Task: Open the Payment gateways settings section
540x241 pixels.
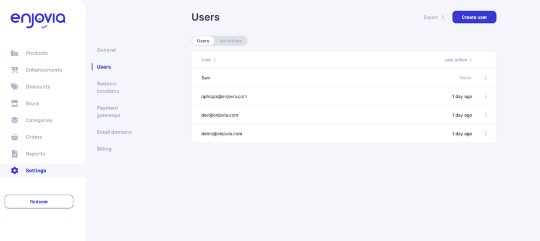Action: click(x=109, y=111)
